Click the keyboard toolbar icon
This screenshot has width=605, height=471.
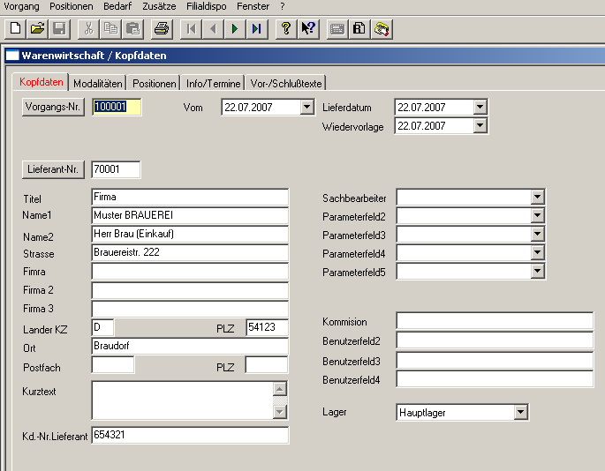337,28
